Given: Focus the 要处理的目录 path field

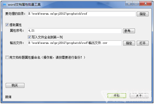Looking at the screenshot, I should 81,14.
